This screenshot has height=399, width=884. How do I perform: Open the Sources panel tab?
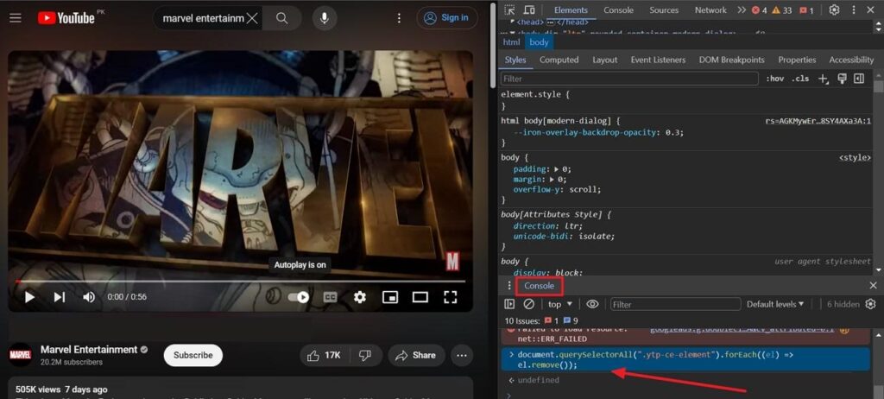(664, 10)
